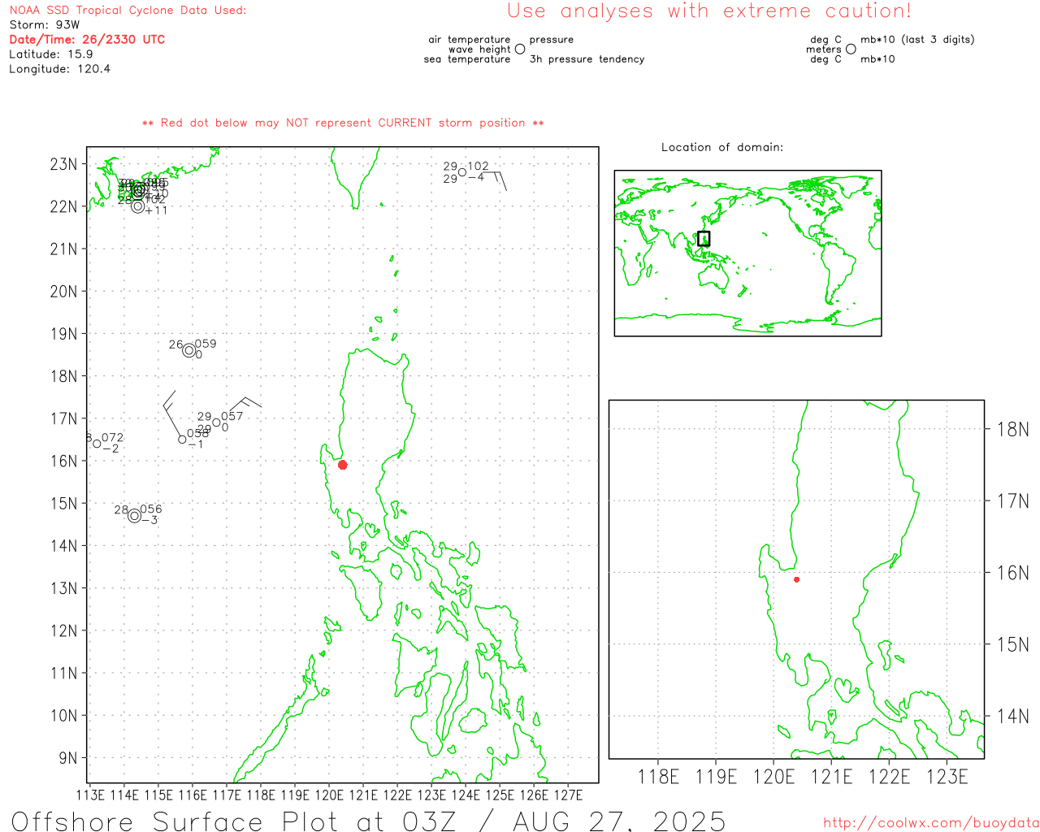Click the buoy station circle labeled 058
This screenshot has height=832, width=1040.
click(182, 440)
